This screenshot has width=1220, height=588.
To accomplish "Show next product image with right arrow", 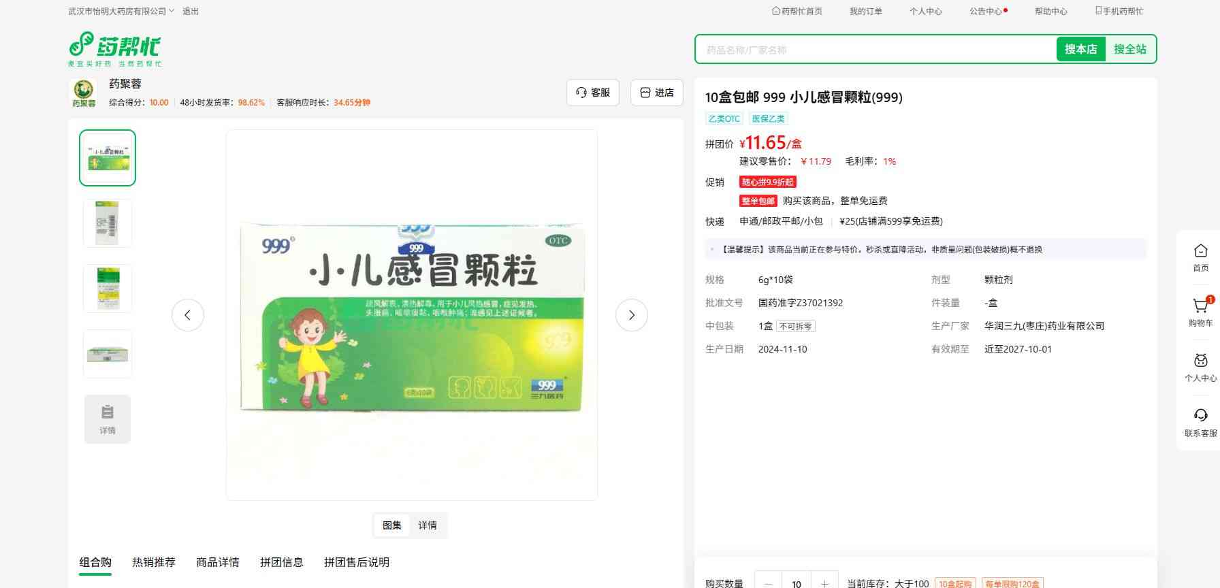I will click(631, 315).
